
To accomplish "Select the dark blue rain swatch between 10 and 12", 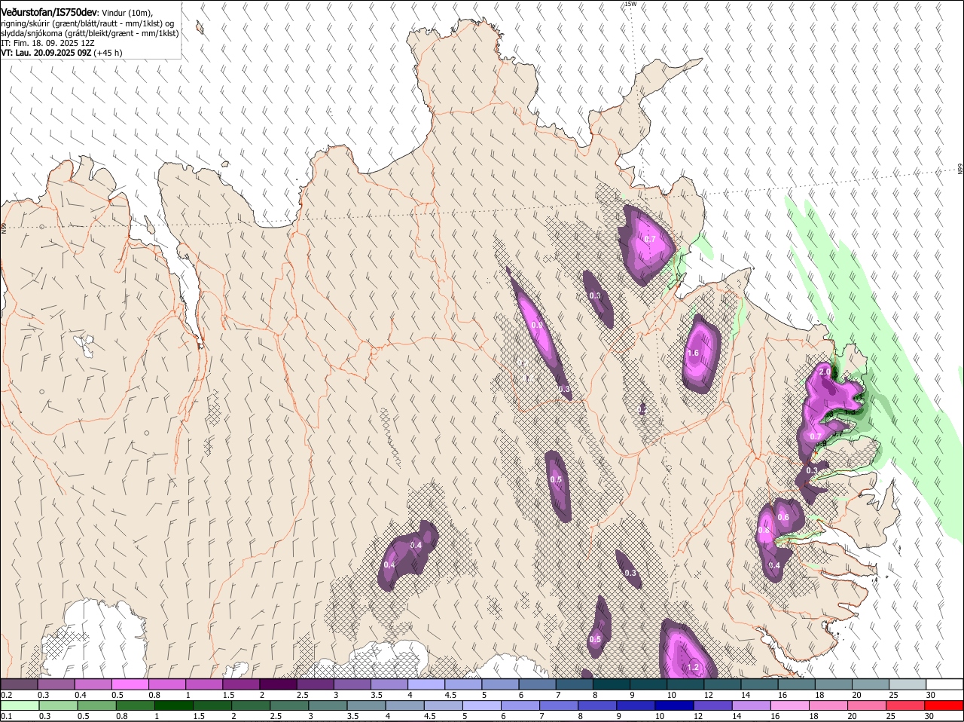I will pyautogui.click(x=674, y=705).
